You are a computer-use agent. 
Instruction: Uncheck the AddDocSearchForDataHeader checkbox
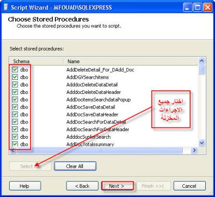coord(15,130)
